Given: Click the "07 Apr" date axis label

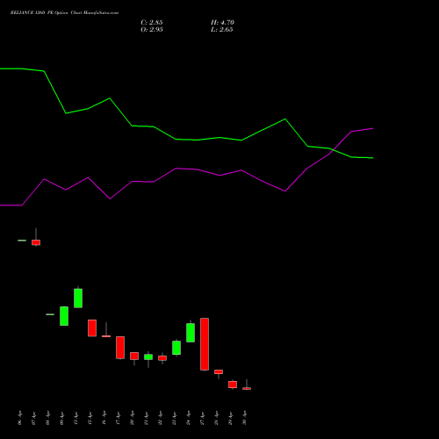Looking at the screenshot, I should point(33,418).
